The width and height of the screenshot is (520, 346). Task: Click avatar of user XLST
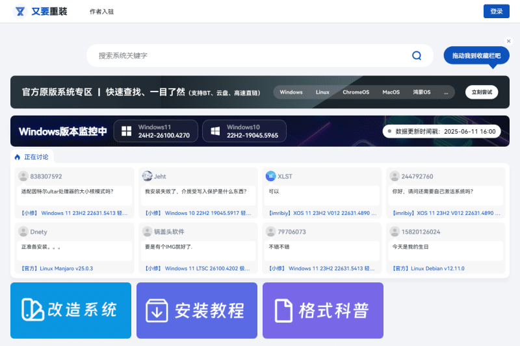(270, 176)
